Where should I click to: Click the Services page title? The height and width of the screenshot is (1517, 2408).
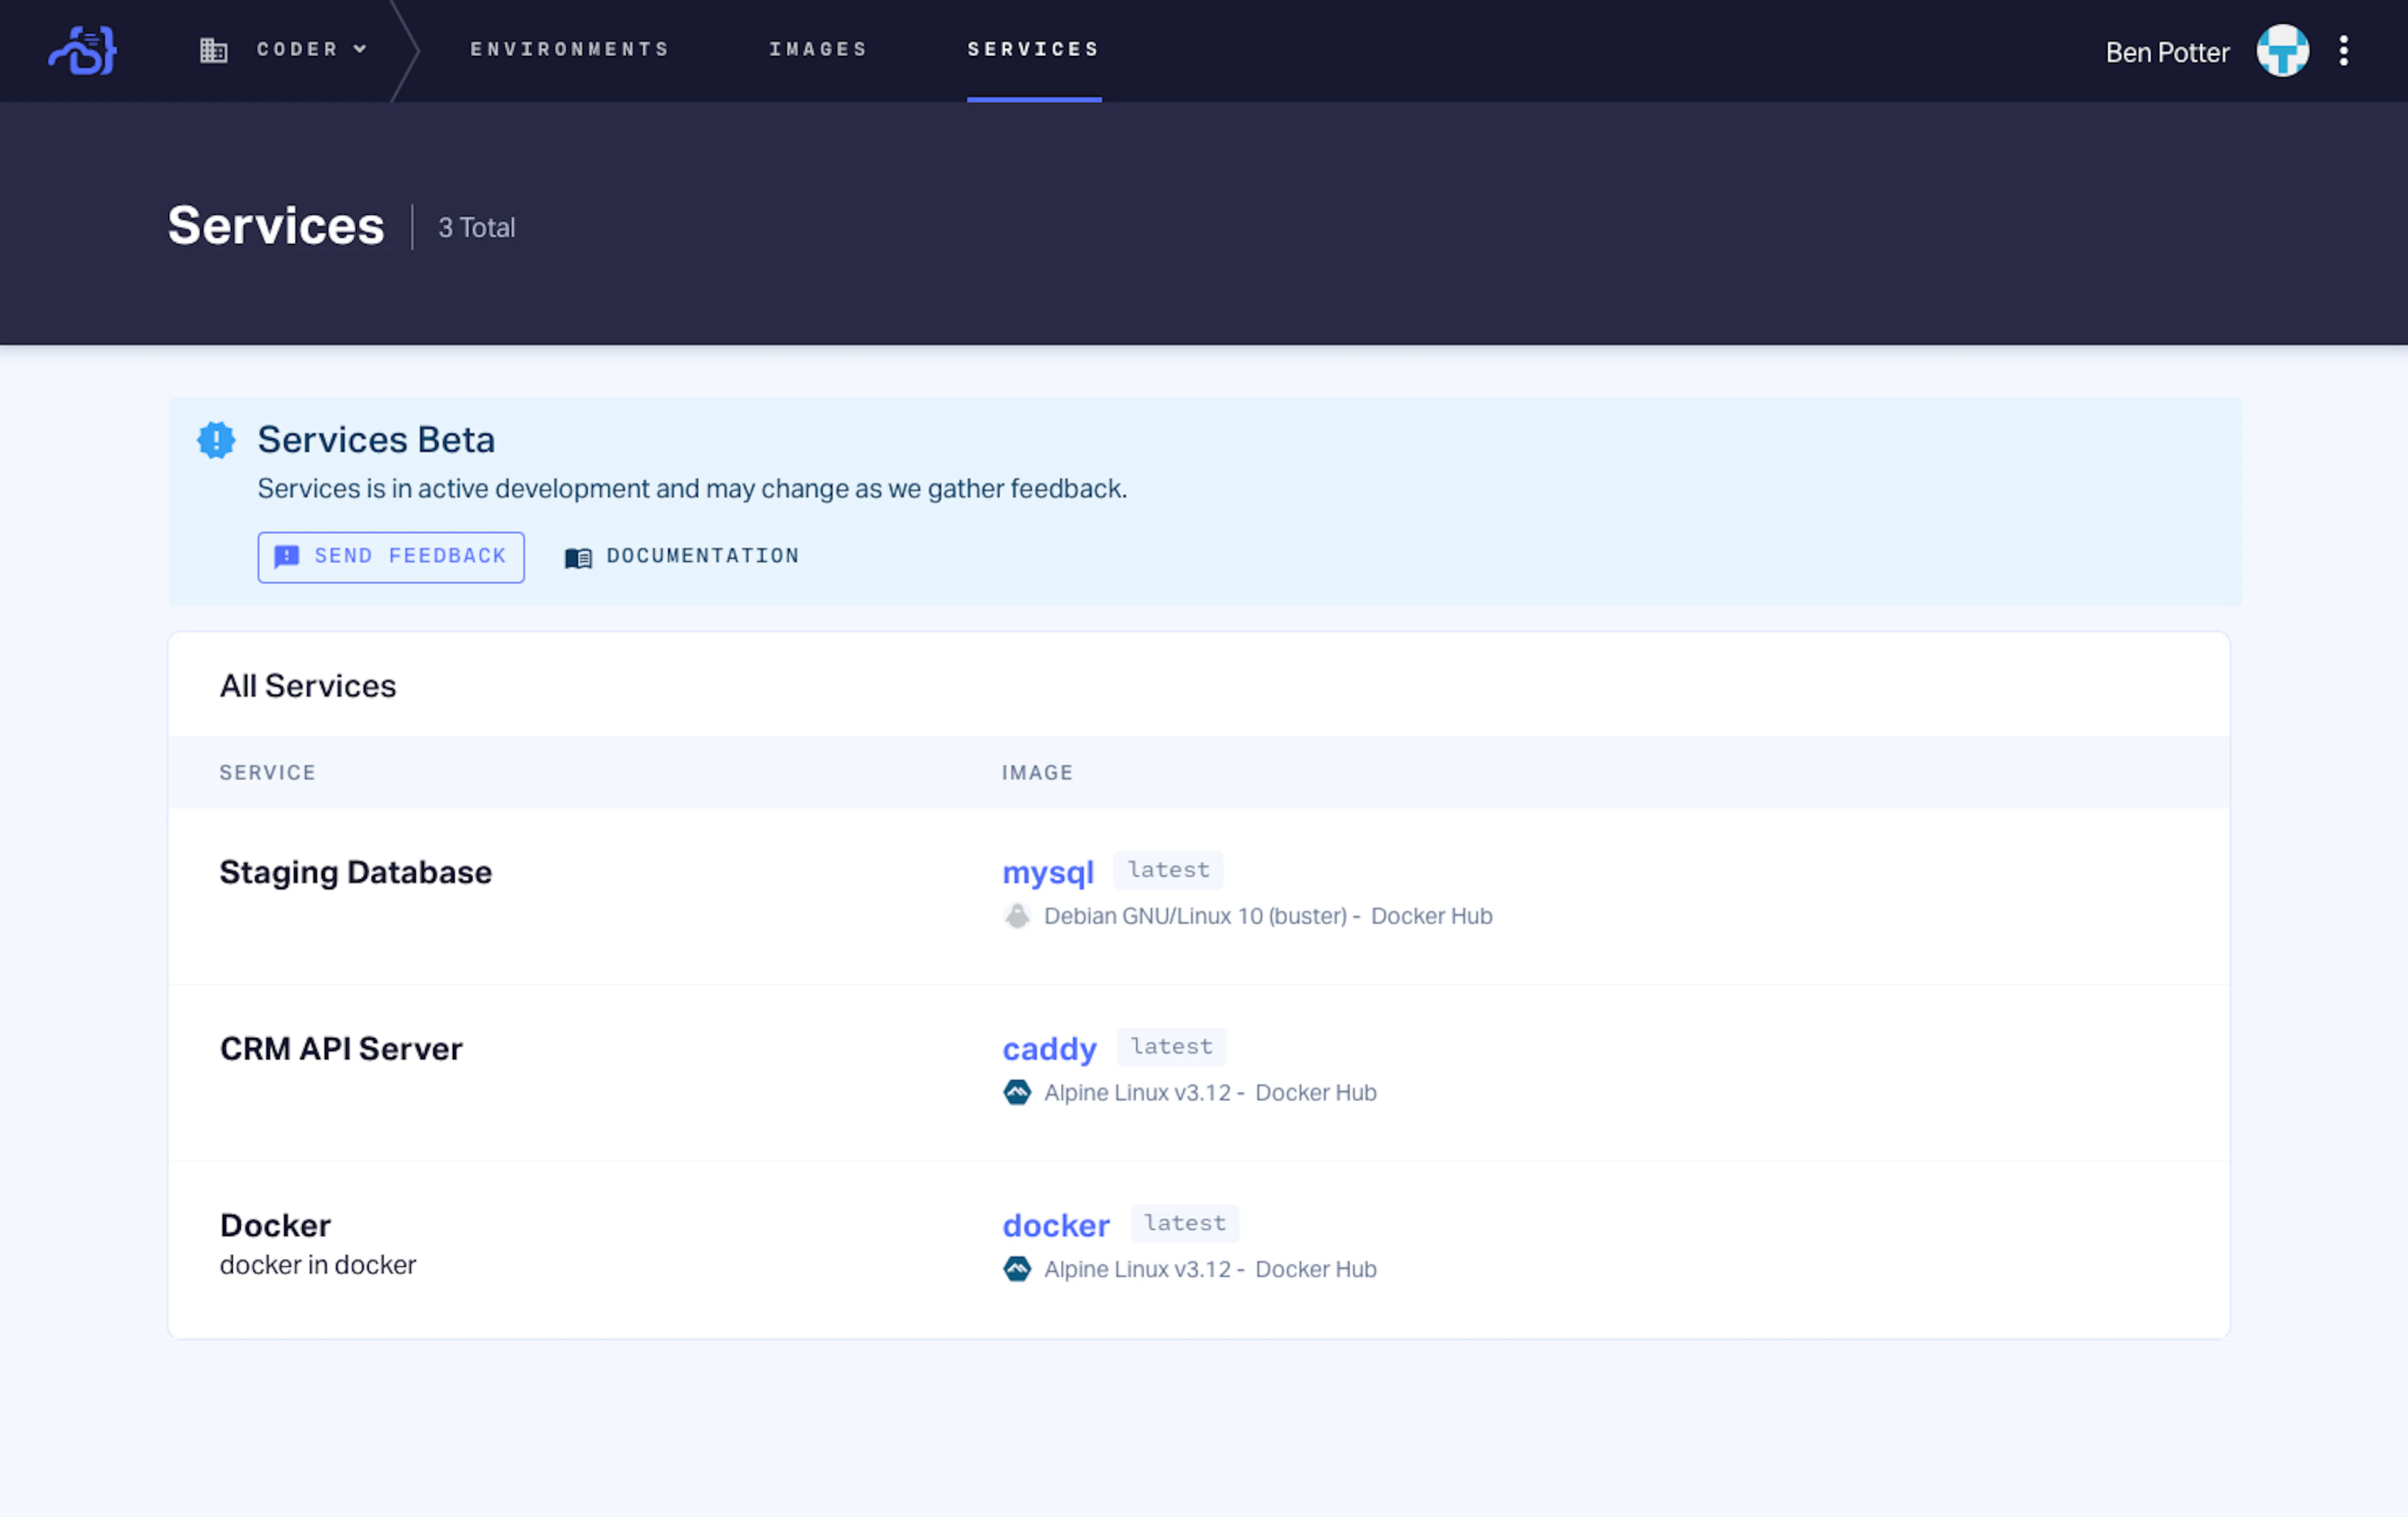tap(276, 226)
